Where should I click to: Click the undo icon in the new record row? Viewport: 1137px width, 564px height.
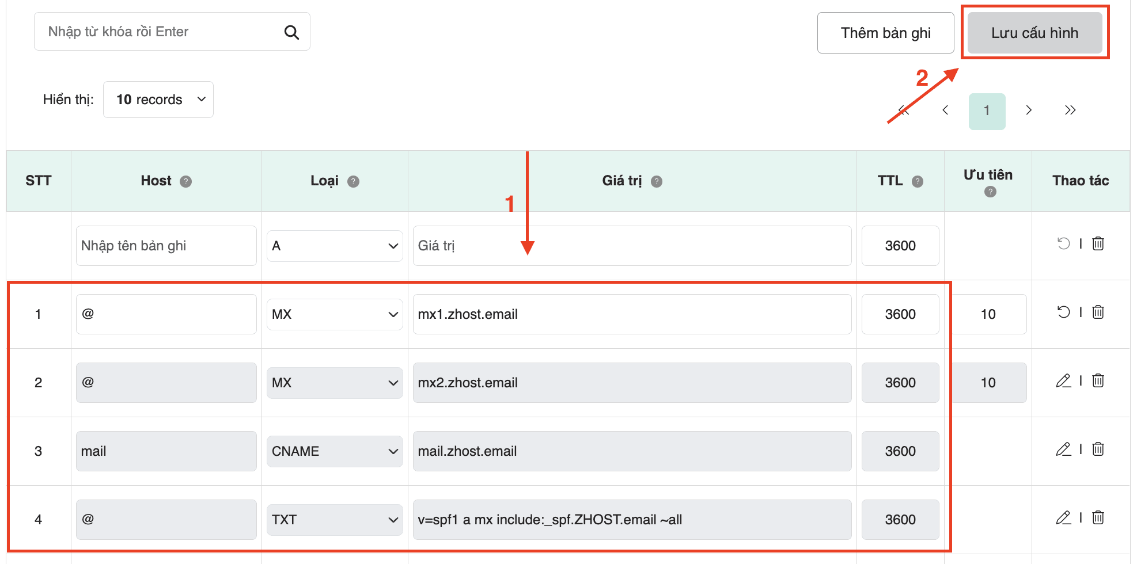pyautogui.click(x=1063, y=243)
